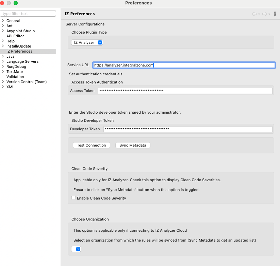Click the Service URL input field
The height and width of the screenshot is (266, 280).
[184, 65]
